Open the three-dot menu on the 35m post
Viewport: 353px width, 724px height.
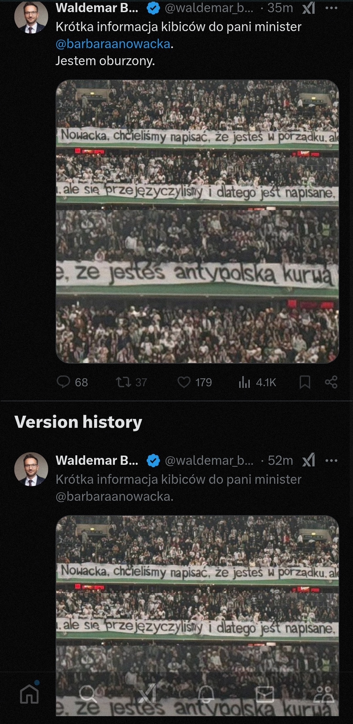coord(331,8)
